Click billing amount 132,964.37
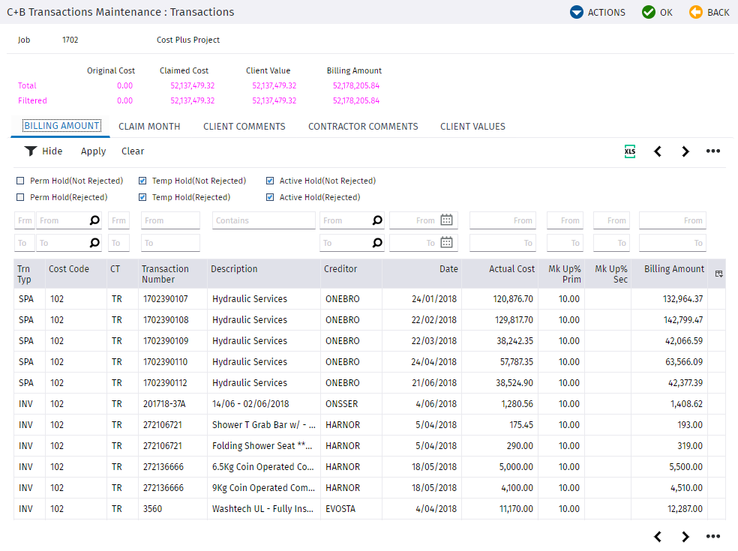The height and width of the screenshot is (551, 738). click(x=682, y=299)
